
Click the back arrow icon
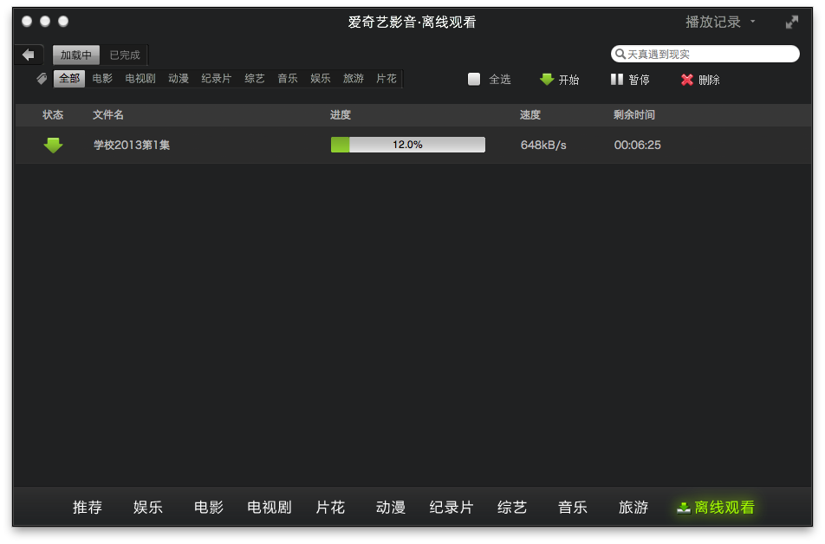(29, 55)
